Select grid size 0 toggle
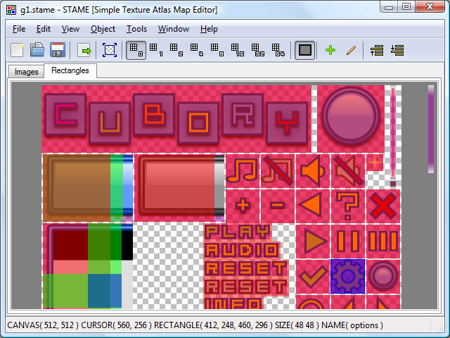 tap(136, 50)
